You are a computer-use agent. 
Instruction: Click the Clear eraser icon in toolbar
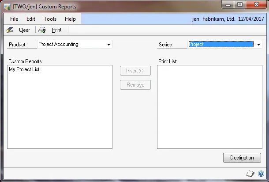(x=10, y=30)
